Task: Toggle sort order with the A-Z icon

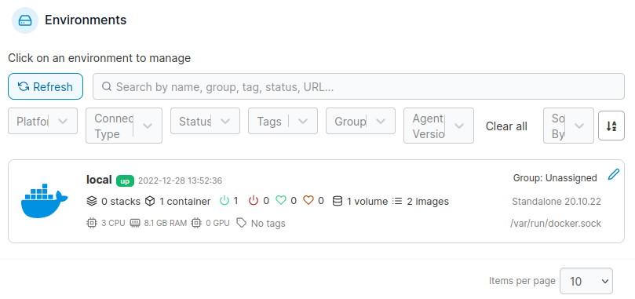Action: [611, 126]
